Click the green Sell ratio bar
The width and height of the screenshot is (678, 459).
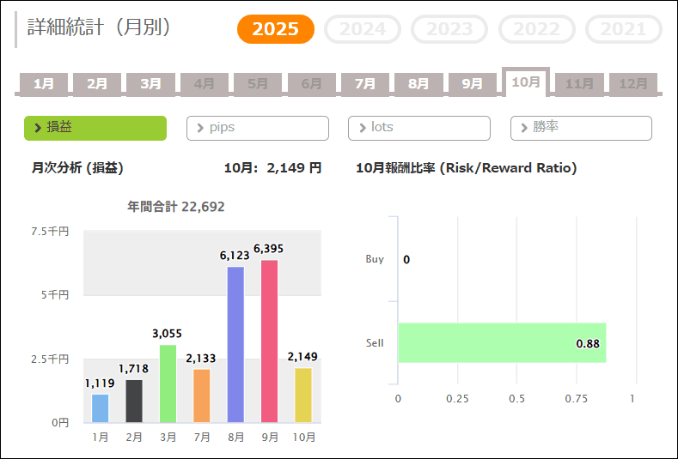tap(502, 343)
